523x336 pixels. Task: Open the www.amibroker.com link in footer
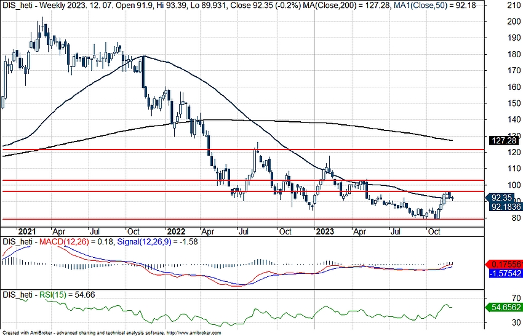click(194, 333)
